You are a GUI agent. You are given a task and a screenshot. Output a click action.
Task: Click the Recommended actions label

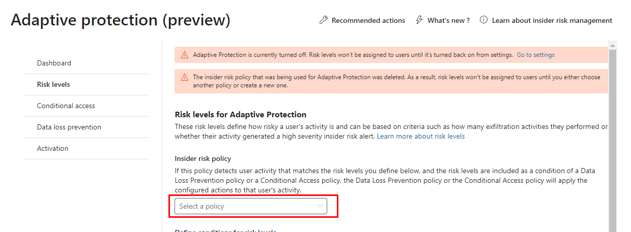[368, 21]
